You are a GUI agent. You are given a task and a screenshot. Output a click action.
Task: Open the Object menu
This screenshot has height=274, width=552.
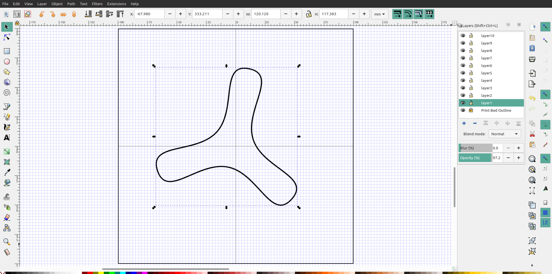tap(57, 4)
